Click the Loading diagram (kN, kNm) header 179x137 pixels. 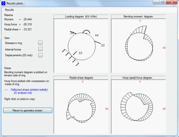click(x=81, y=17)
